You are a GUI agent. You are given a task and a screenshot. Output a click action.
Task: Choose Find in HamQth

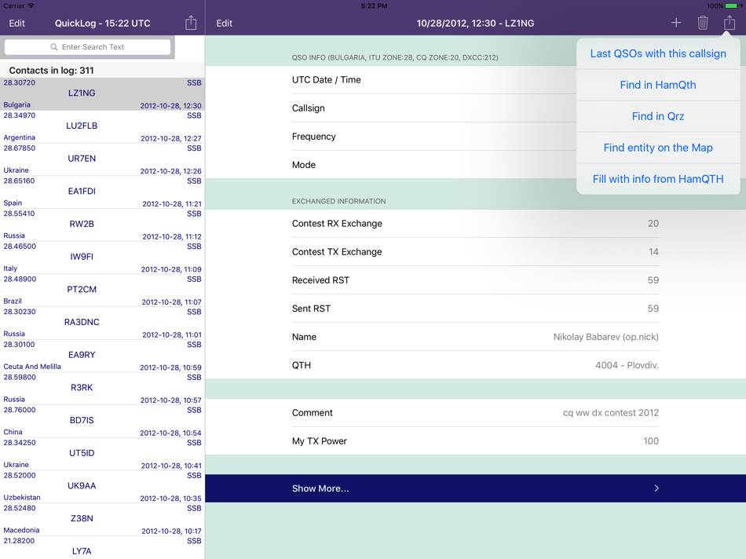[658, 85]
